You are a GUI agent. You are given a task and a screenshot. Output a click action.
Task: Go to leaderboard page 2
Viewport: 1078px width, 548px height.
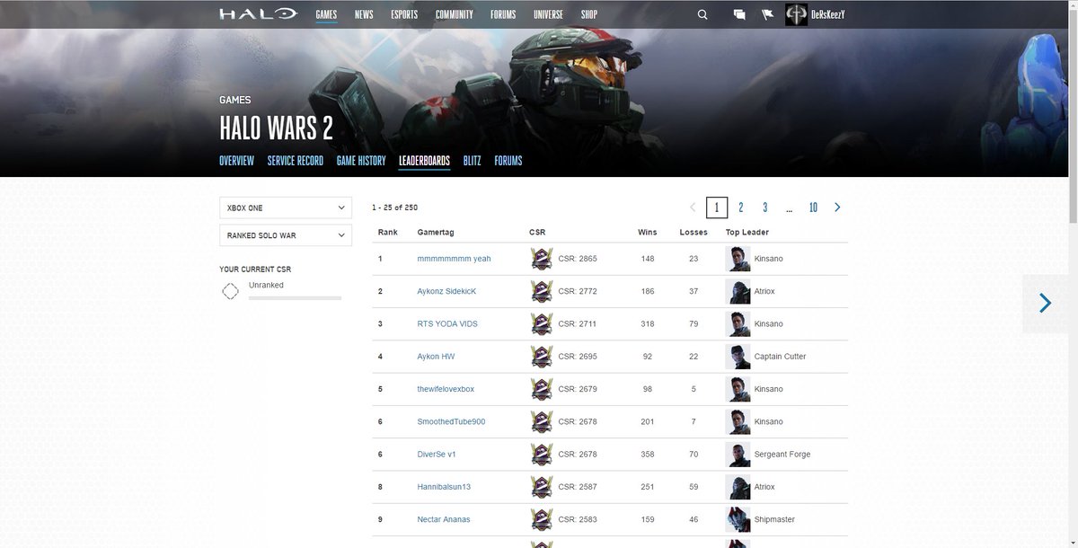click(741, 208)
